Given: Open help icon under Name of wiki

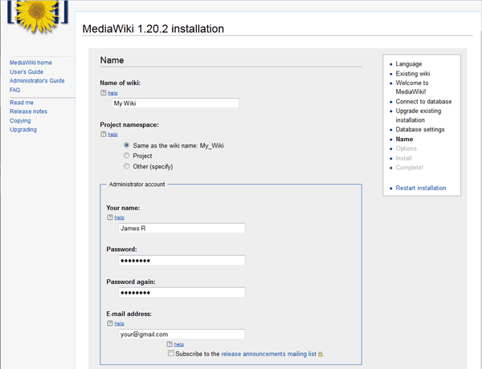Looking at the screenshot, I should point(104,93).
